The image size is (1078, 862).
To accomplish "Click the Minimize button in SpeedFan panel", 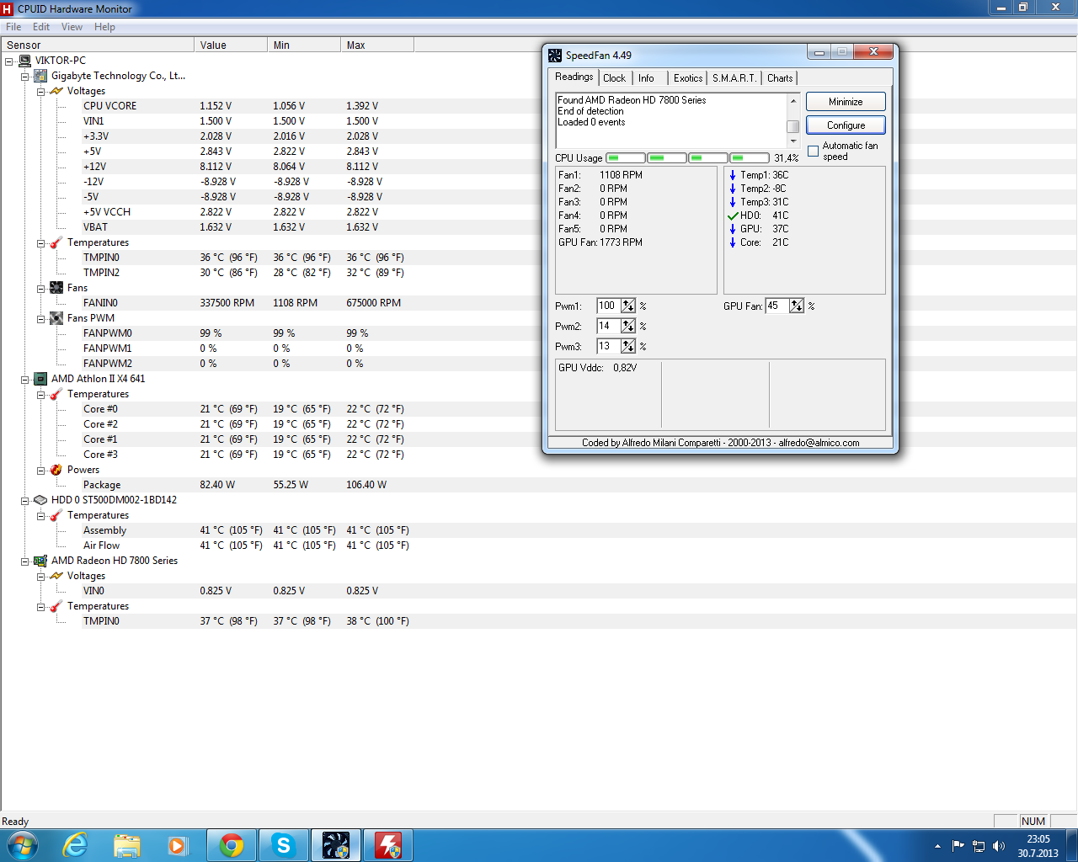I will click(846, 102).
